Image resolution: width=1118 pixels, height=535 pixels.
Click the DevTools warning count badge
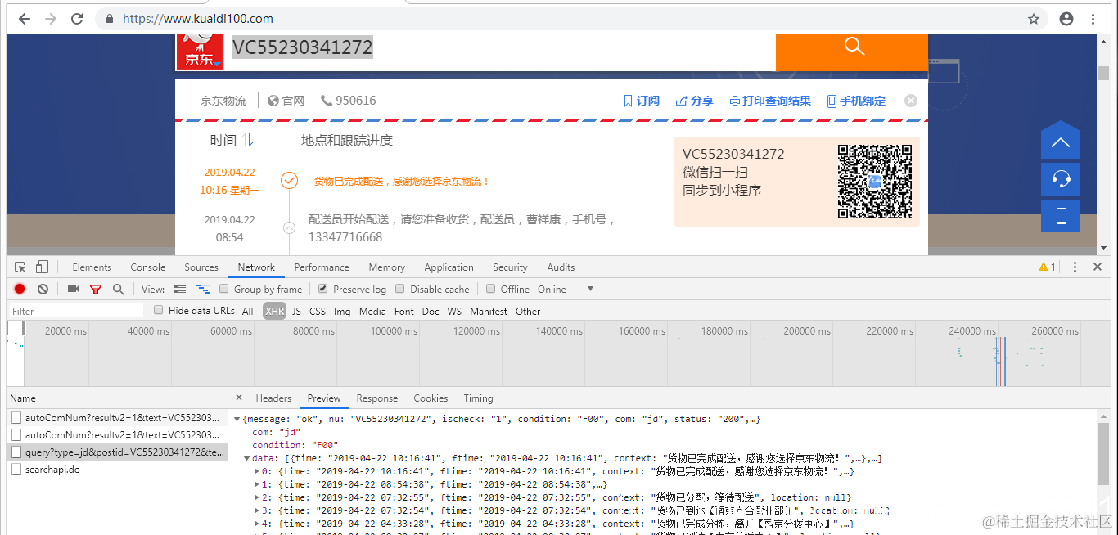click(1047, 267)
